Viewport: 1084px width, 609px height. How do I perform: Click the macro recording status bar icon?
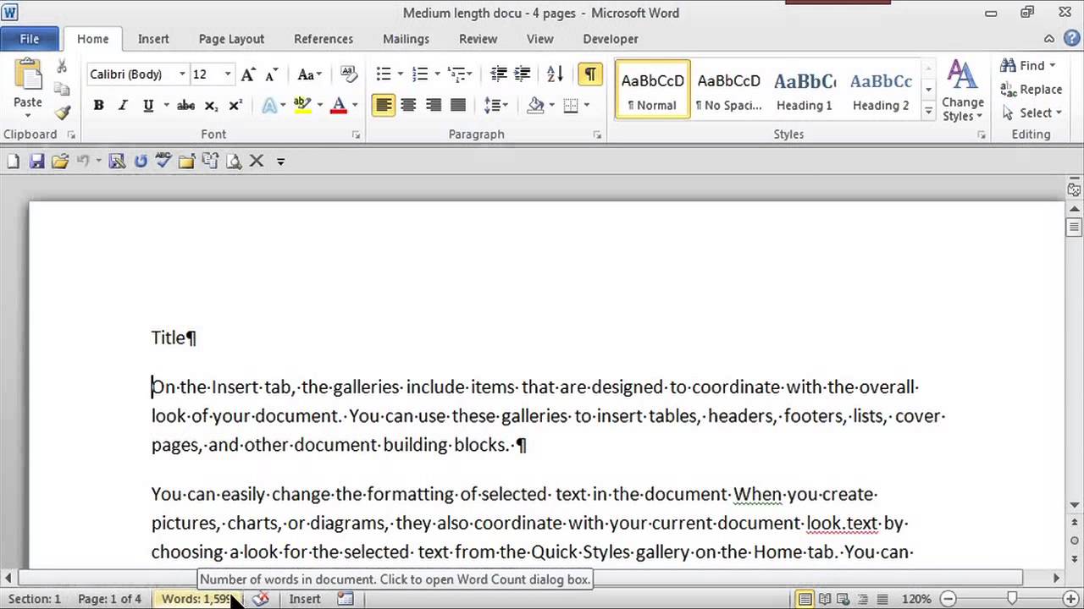pyautogui.click(x=345, y=599)
